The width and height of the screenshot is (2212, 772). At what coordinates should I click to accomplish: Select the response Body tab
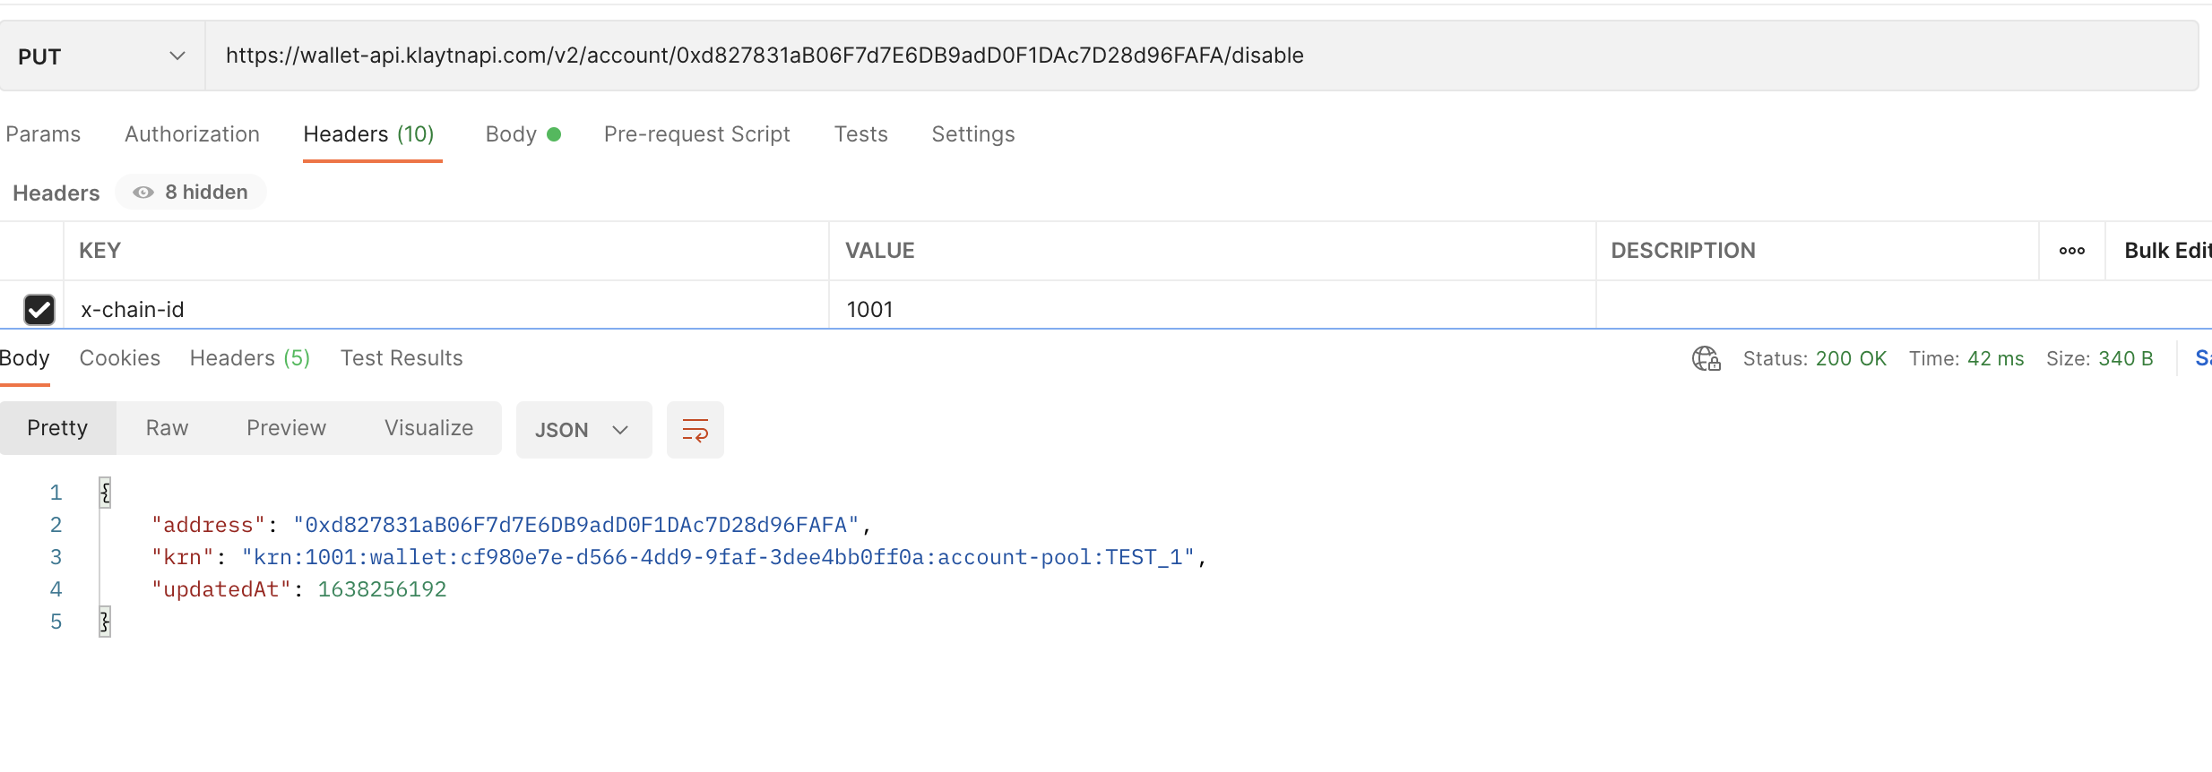[x=24, y=358]
